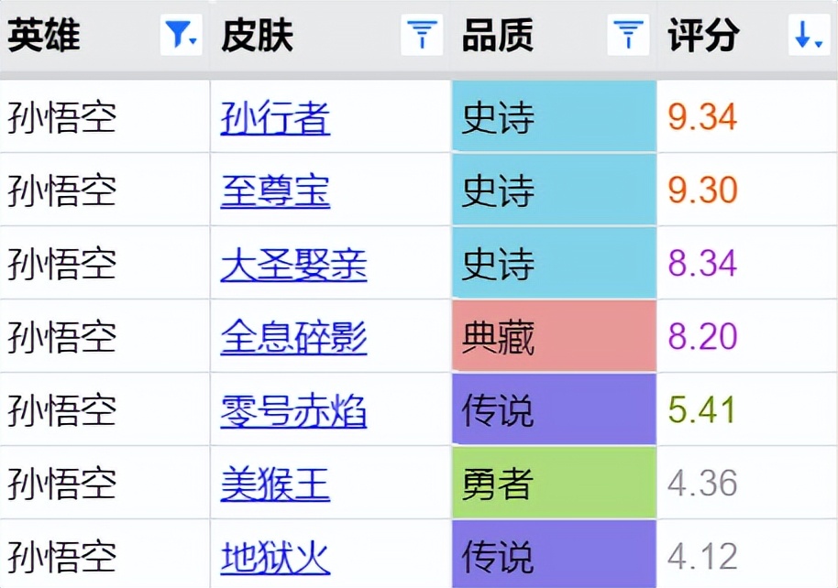
Task: Click the green 勇者 quality cell
Action: pyautogui.click(x=554, y=481)
